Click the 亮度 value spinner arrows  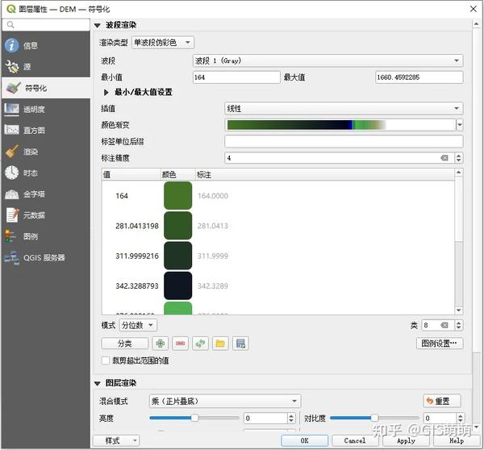click(x=291, y=419)
